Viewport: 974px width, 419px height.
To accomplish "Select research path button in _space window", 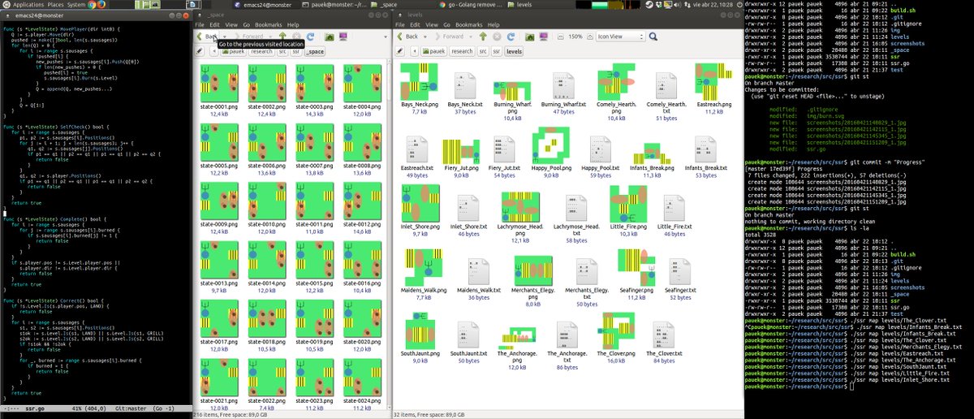I will (261, 51).
